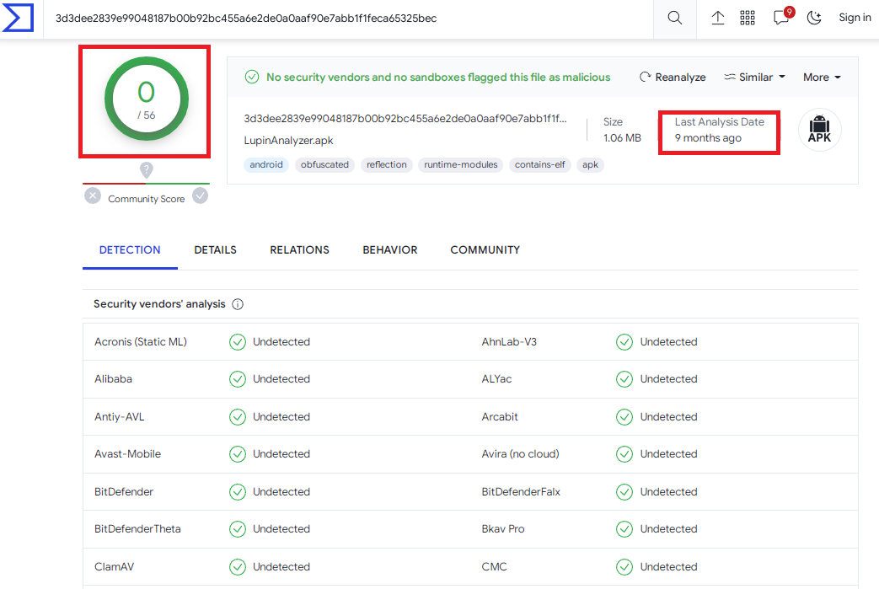Toggle dark mode moon icon
879x589 pixels.
click(814, 18)
